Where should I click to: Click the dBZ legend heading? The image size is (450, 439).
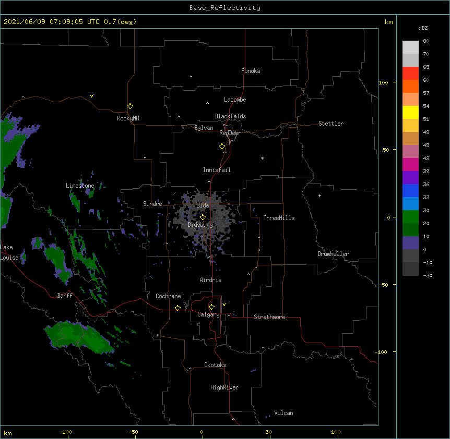click(x=423, y=28)
